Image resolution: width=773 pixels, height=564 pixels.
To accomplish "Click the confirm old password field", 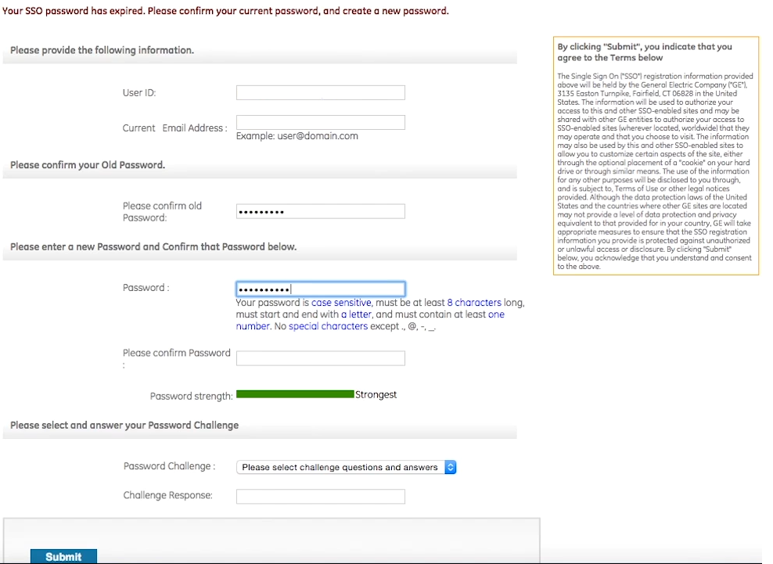I will (320, 211).
